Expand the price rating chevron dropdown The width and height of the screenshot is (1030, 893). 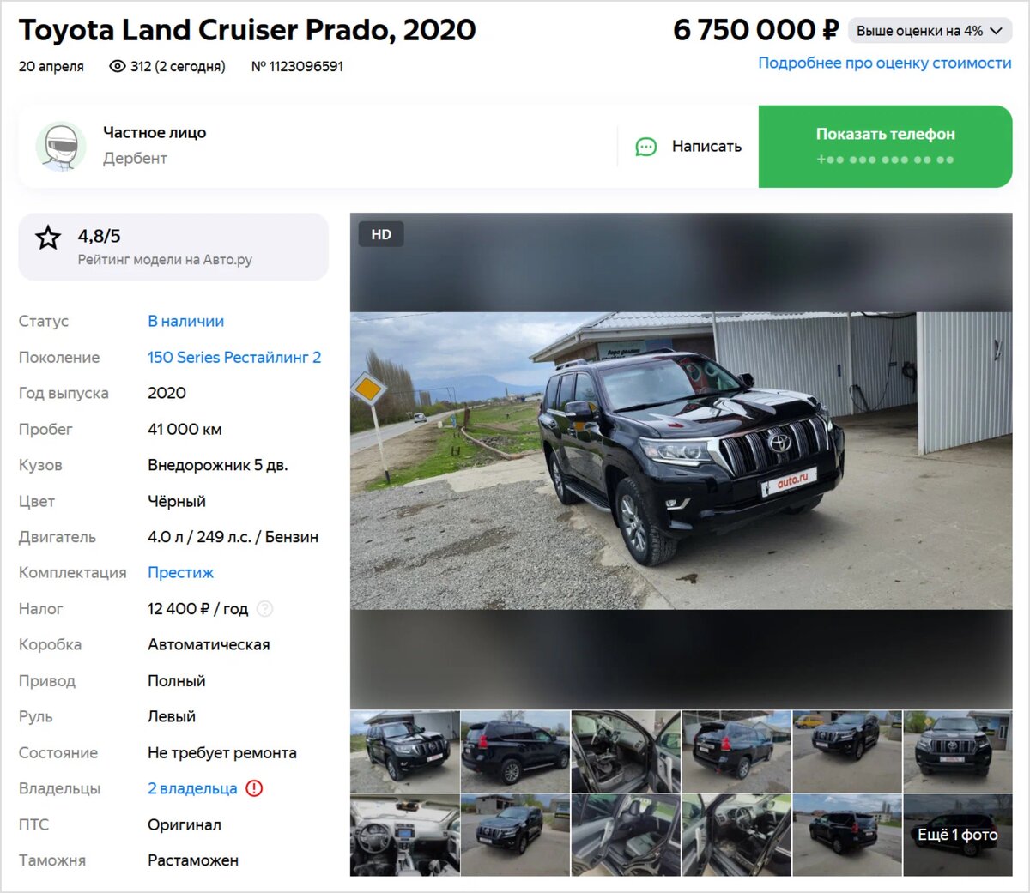[996, 31]
